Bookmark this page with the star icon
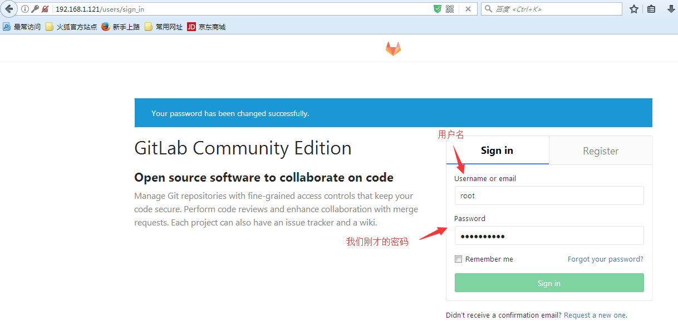Image resolution: width=678 pixels, height=321 pixels. coord(633,9)
